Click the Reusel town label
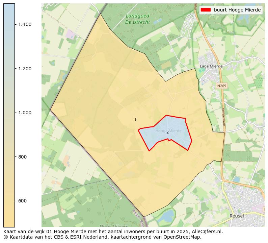Viewport: 268px width, 243px height. tap(236, 216)
